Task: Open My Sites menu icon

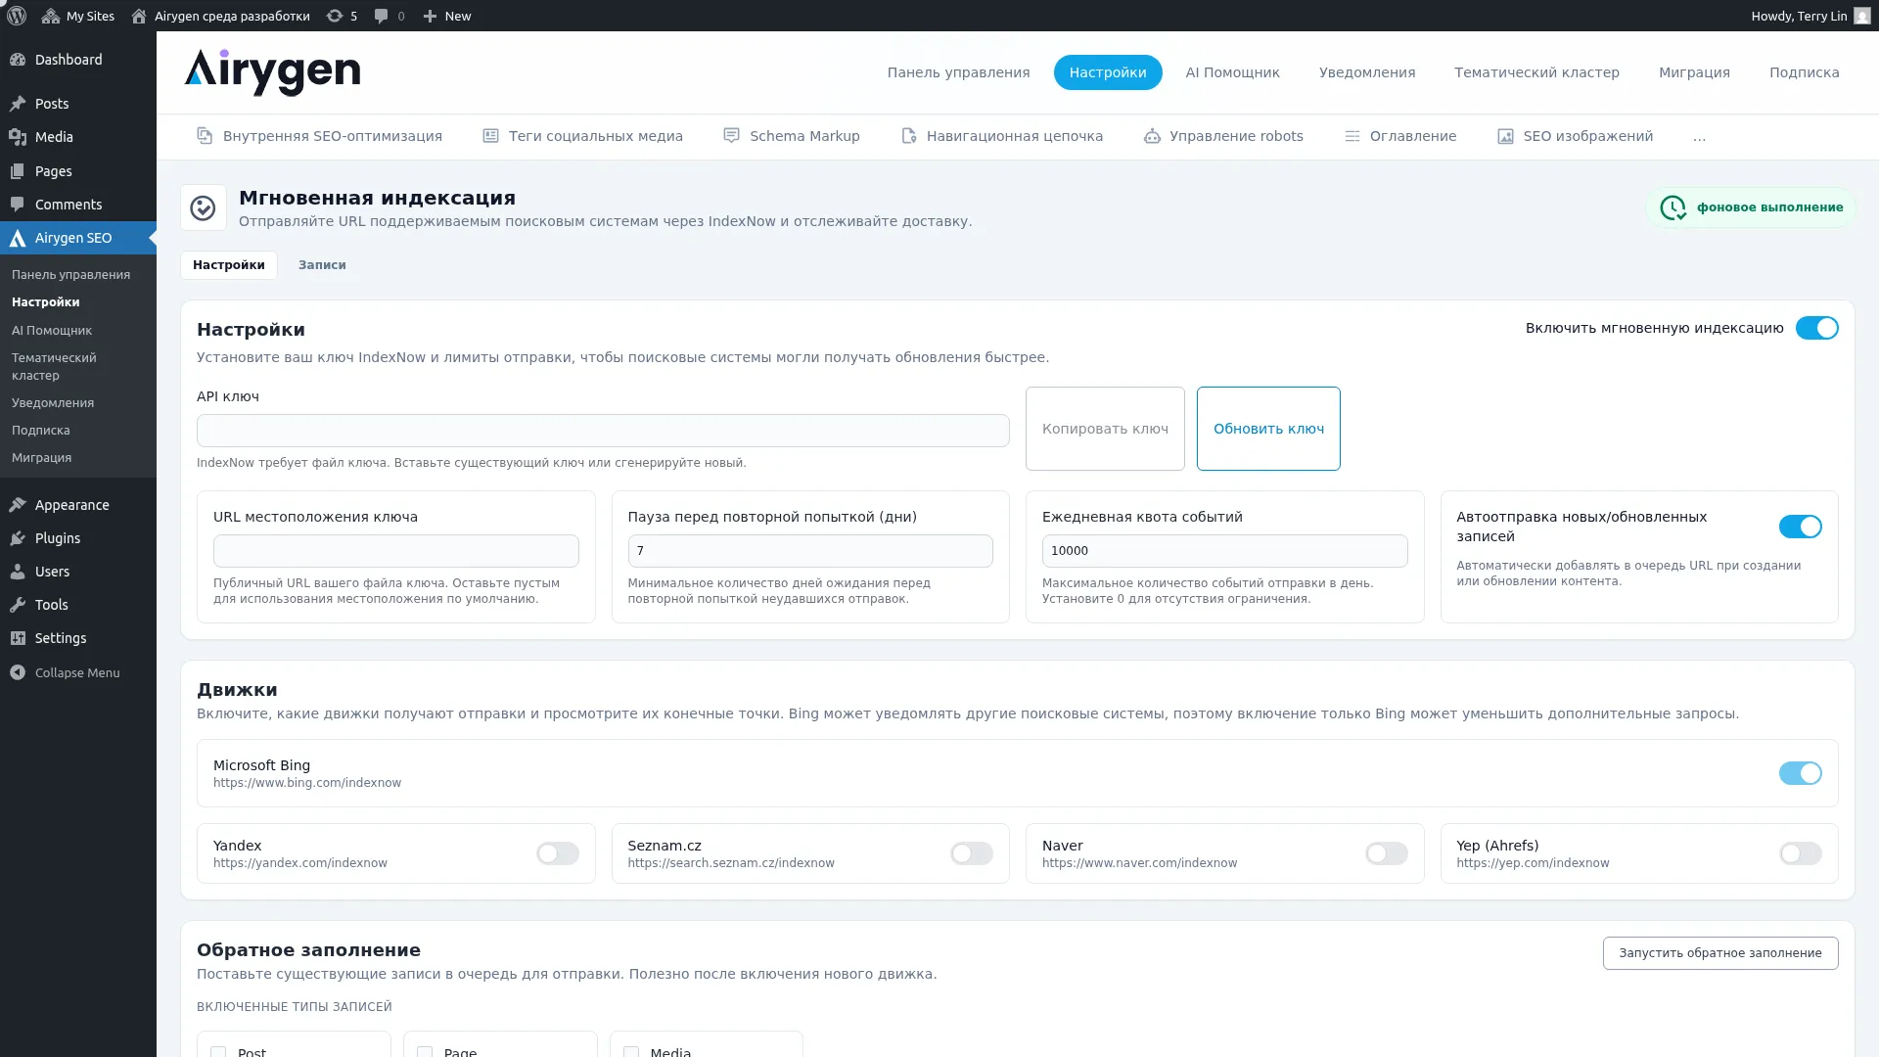Action: (x=51, y=16)
